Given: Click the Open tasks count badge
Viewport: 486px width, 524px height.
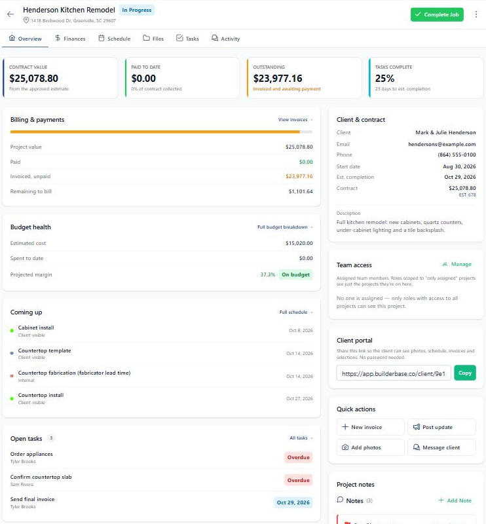Looking at the screenshot, I should (51, 438).
